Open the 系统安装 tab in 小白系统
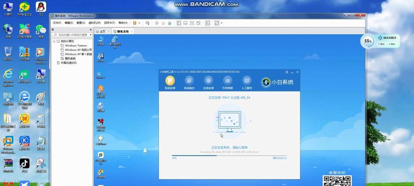The height and width of the screenshot is (186, 414). pyautogui.click(x=170, y=83)
